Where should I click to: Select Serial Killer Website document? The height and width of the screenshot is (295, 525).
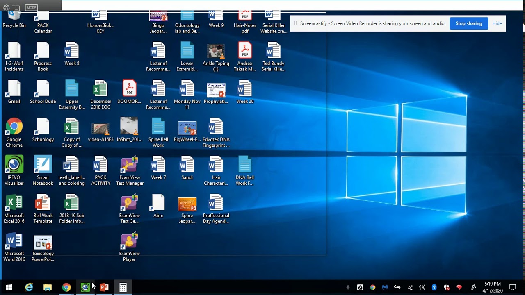274,23
